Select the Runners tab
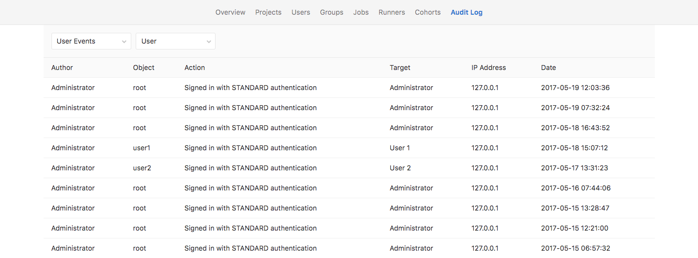 pos(391,12)
